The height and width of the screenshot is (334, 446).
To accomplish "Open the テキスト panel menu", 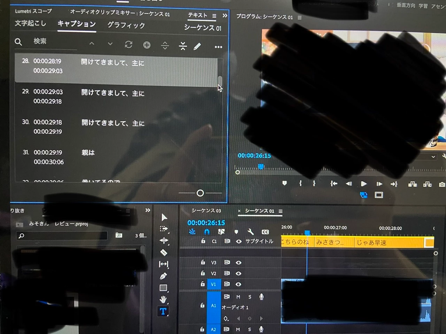I will click(214, 16).
